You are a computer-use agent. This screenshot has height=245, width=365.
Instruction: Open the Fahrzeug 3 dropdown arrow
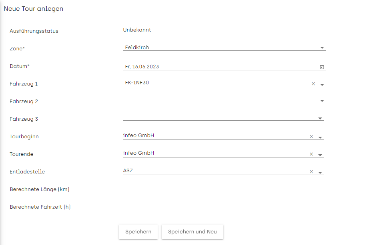click(x=320, y=118)
